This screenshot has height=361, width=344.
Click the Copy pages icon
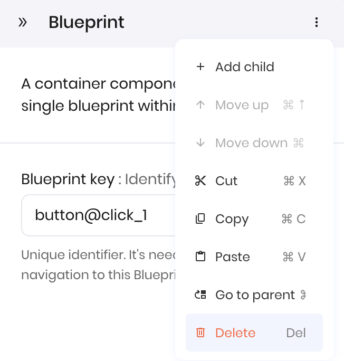[200, 218]
